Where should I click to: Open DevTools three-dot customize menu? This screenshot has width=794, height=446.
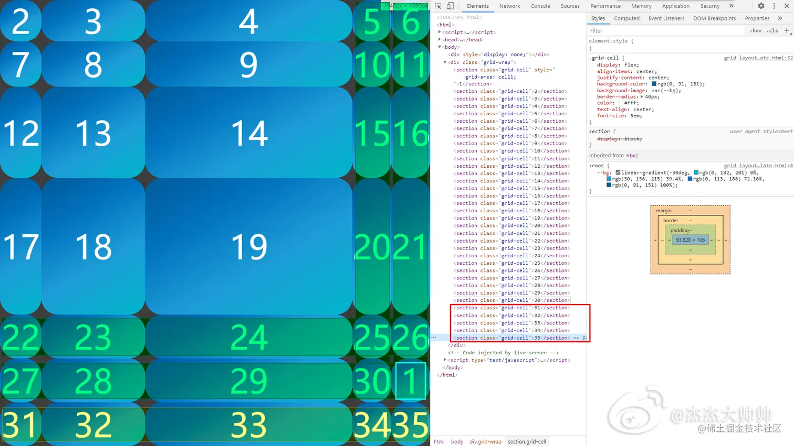pos(774,6)
